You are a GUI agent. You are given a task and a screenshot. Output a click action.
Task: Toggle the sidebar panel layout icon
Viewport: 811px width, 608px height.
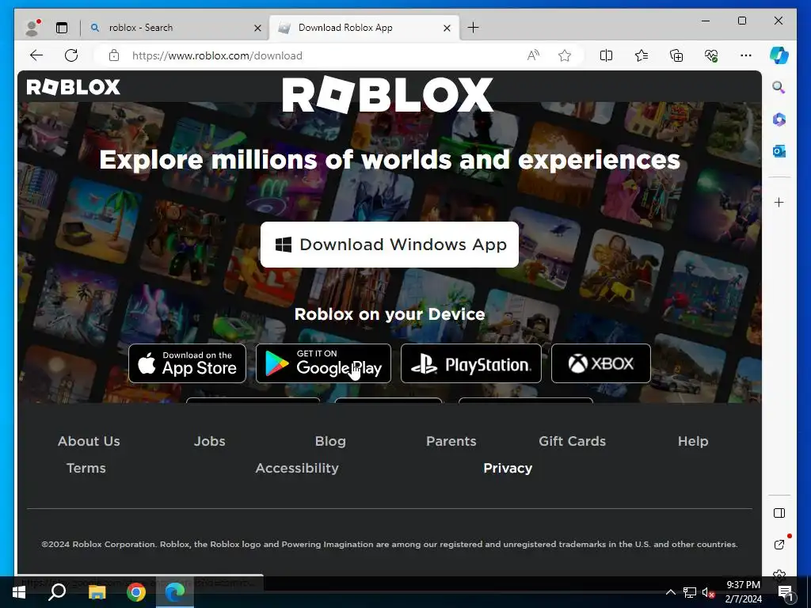(779, 513)
